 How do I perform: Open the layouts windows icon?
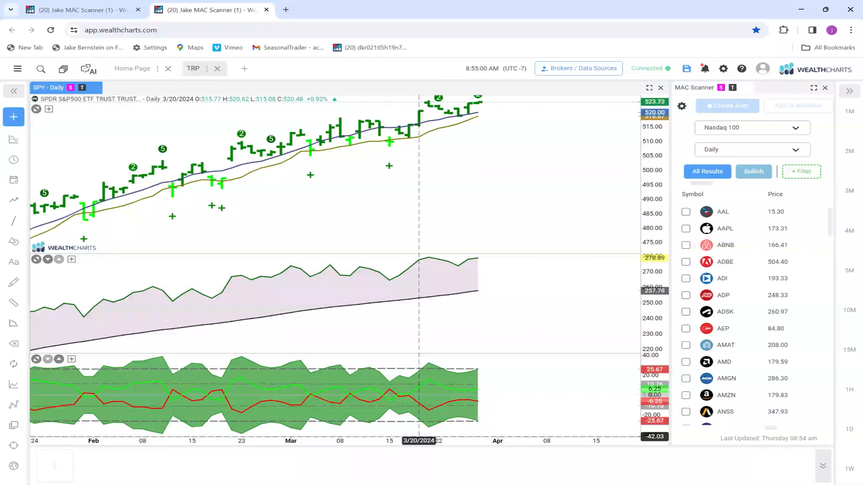click(x=63, y=69)
